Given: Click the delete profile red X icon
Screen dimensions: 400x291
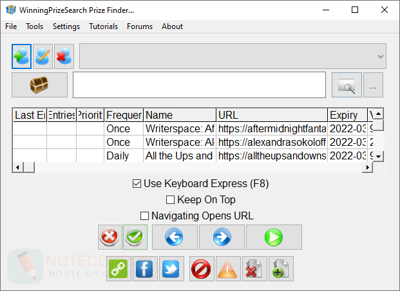Looking at the screenshot, I should tap(64, 56).
